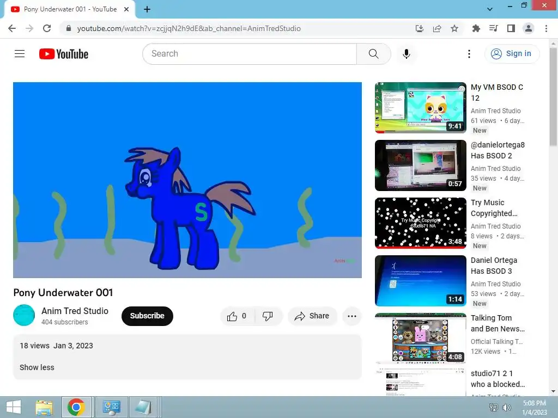This screenshot has height=418, width=558.
Task: Subscribe to Anim Tred Studio
Action: (x=147, y=316)
